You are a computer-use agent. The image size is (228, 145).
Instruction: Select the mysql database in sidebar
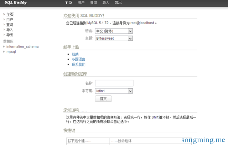click(x=11, y=52)
